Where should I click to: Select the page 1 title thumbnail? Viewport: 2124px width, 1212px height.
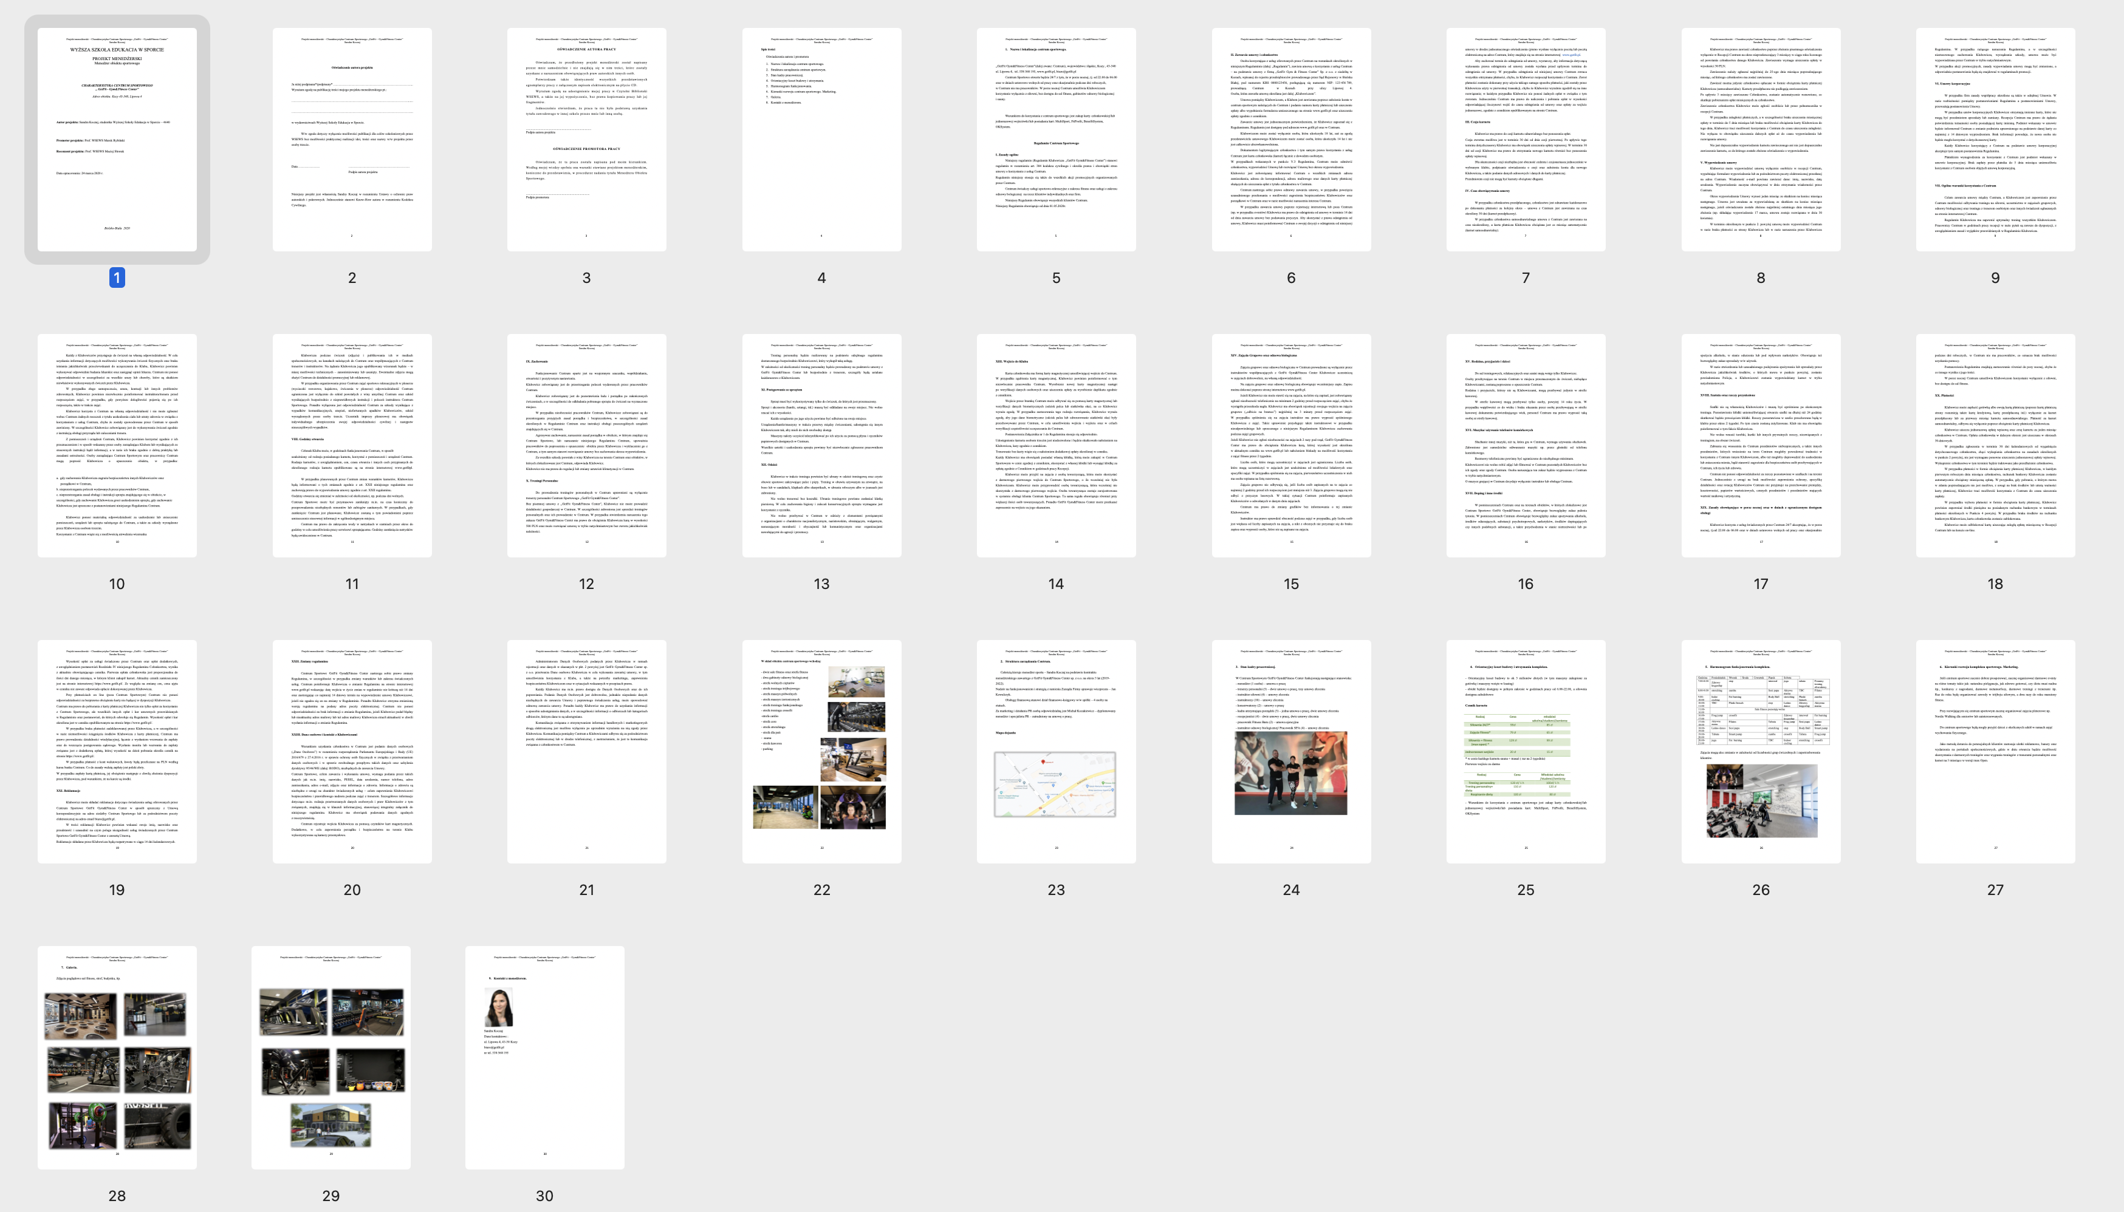[117, 139]
